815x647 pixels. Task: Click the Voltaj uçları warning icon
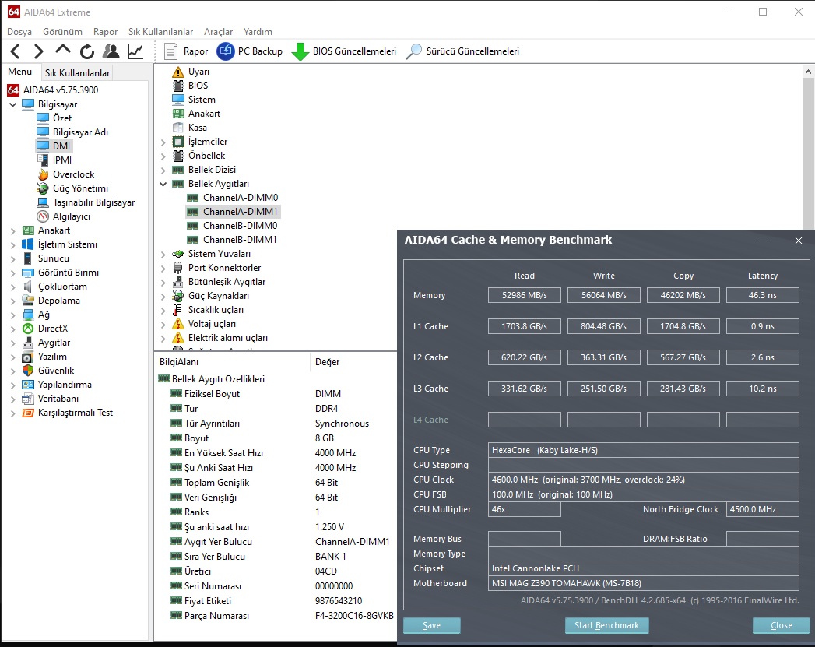pyautogui.click(x=178, y=325)
